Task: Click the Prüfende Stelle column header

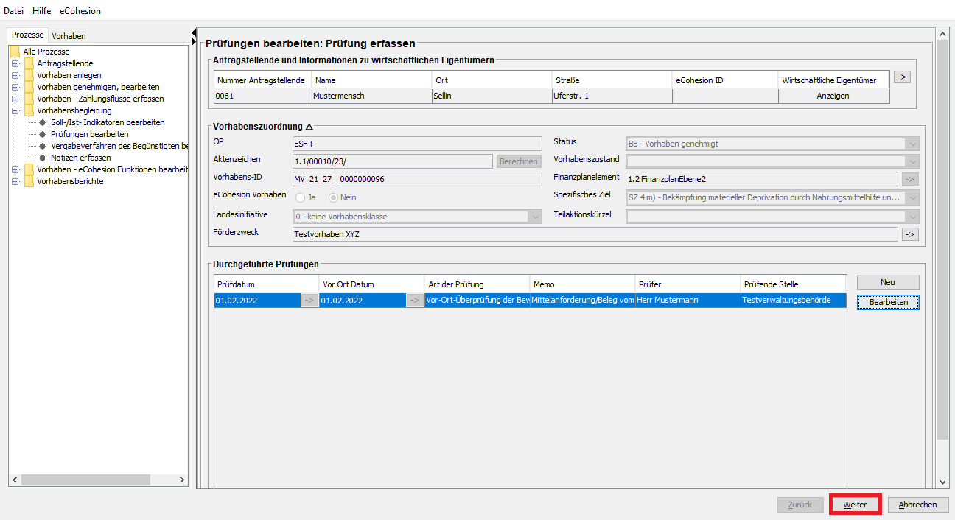Action: click(x=794, y=284)
